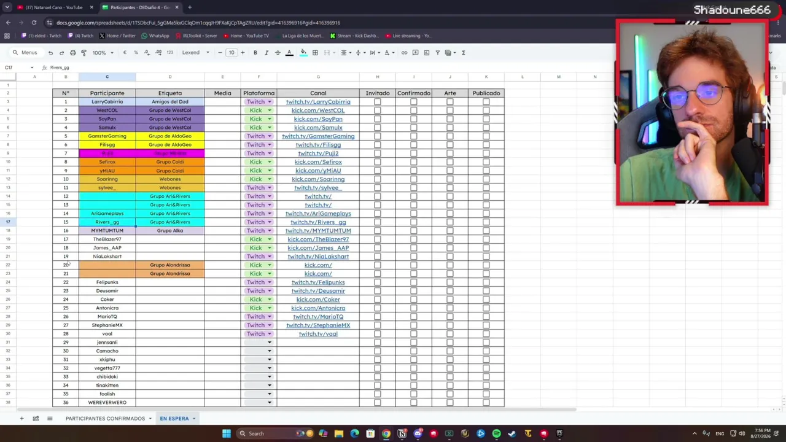Screen dimensions: 786x442
Task: Open Home / Twitter bookmark
Action: pyautogui.click(x=117, y=36)
